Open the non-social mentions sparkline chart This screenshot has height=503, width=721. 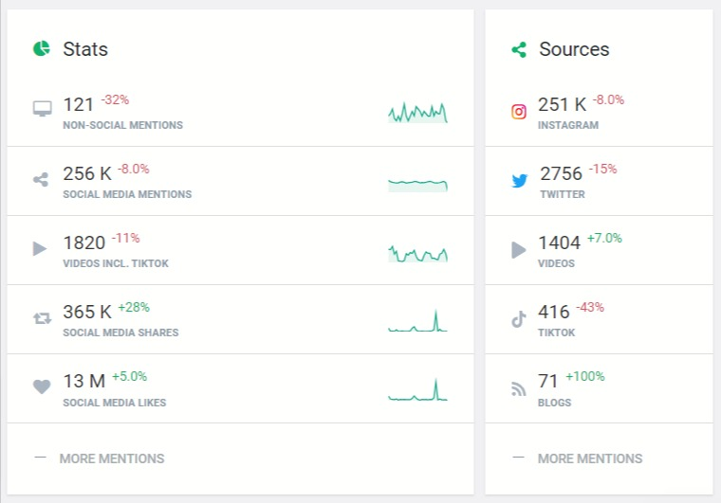pos(417,113)
